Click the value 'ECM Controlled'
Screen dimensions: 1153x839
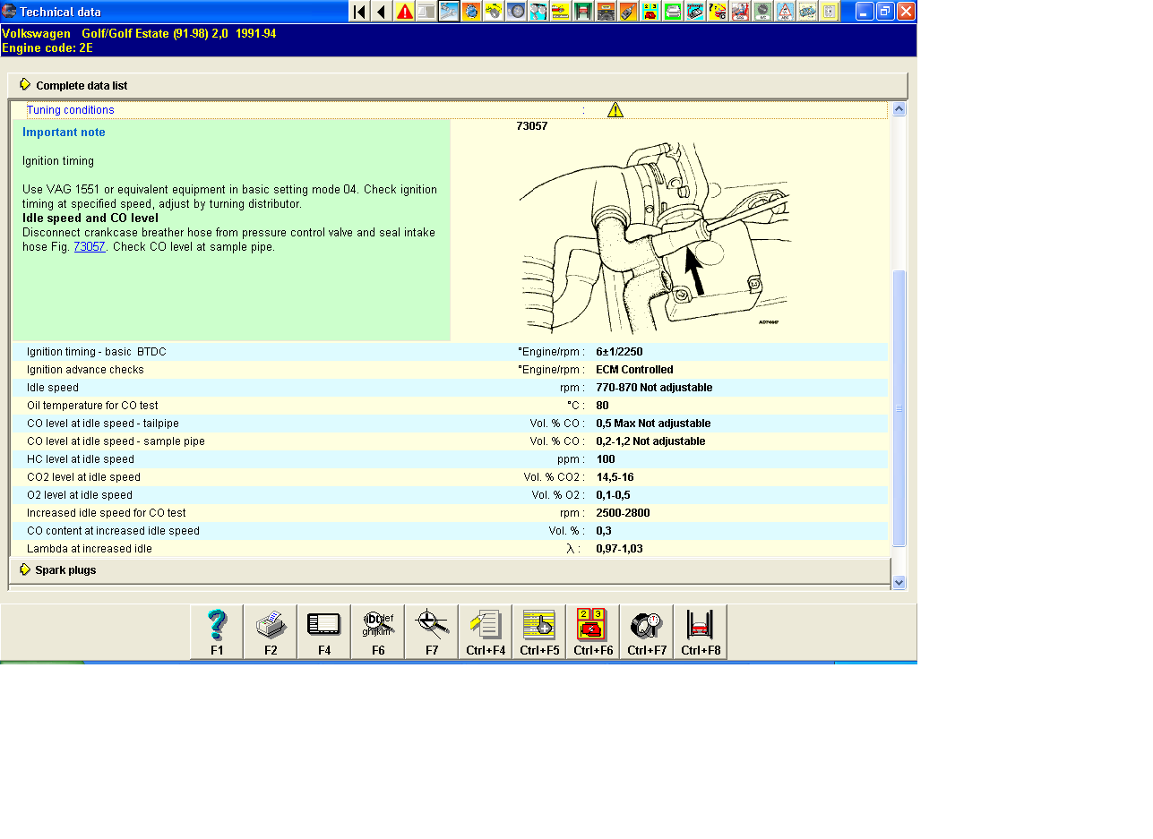[634, 370]
